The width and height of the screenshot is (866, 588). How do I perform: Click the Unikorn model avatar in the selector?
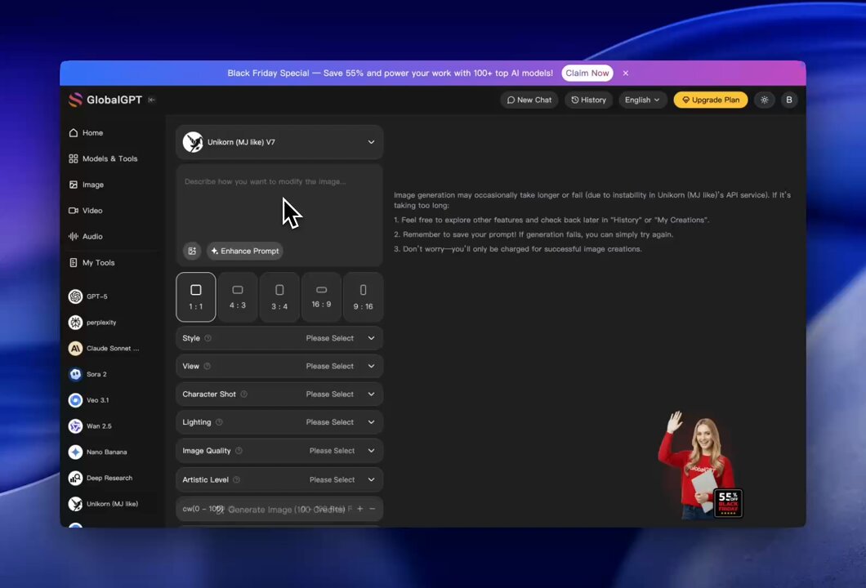[193, 142]
